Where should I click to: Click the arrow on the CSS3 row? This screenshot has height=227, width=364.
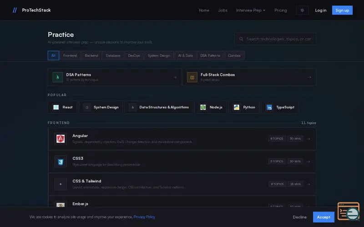tap(308, 162)
